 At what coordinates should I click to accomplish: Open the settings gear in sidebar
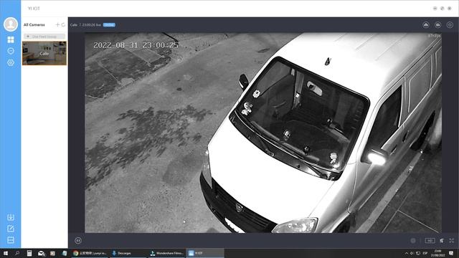(11, 62)
